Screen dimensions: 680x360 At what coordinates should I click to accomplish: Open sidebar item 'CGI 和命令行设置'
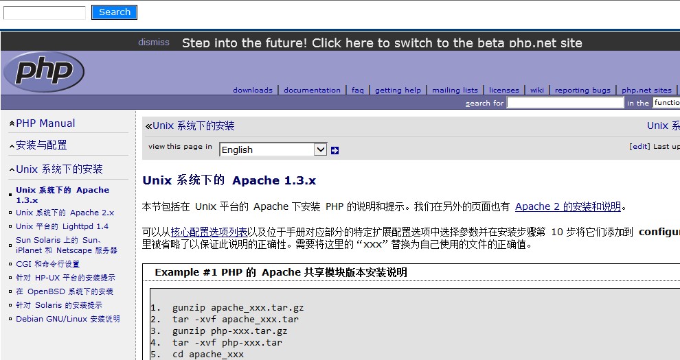tap(47, 264)
